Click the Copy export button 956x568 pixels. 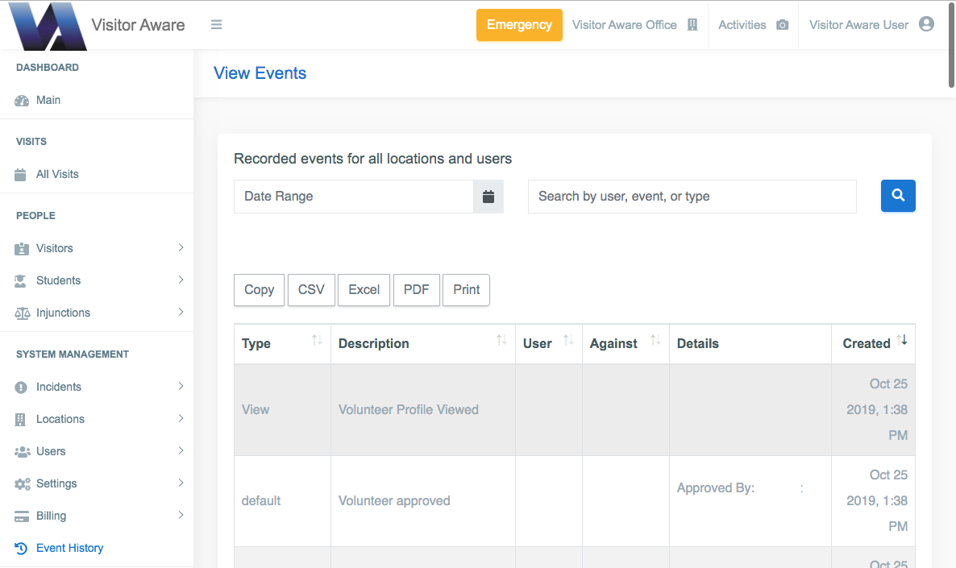pyautogui.click(x=259, y=290)
